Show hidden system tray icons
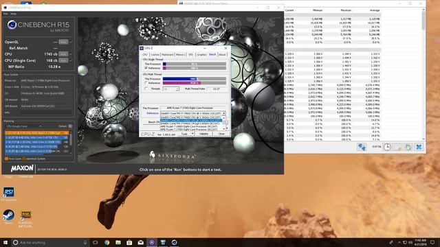The width and height of the screenshot is (440, 247). pos(399,242)
